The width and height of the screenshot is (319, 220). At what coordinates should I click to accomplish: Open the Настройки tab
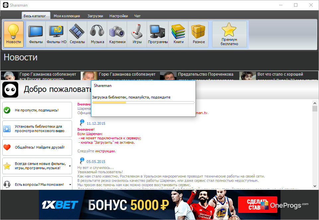coord(119,16)
